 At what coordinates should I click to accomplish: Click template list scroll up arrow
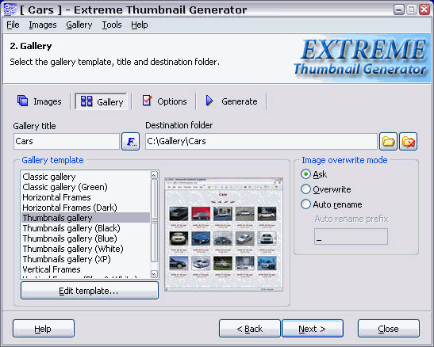[154, 175]
